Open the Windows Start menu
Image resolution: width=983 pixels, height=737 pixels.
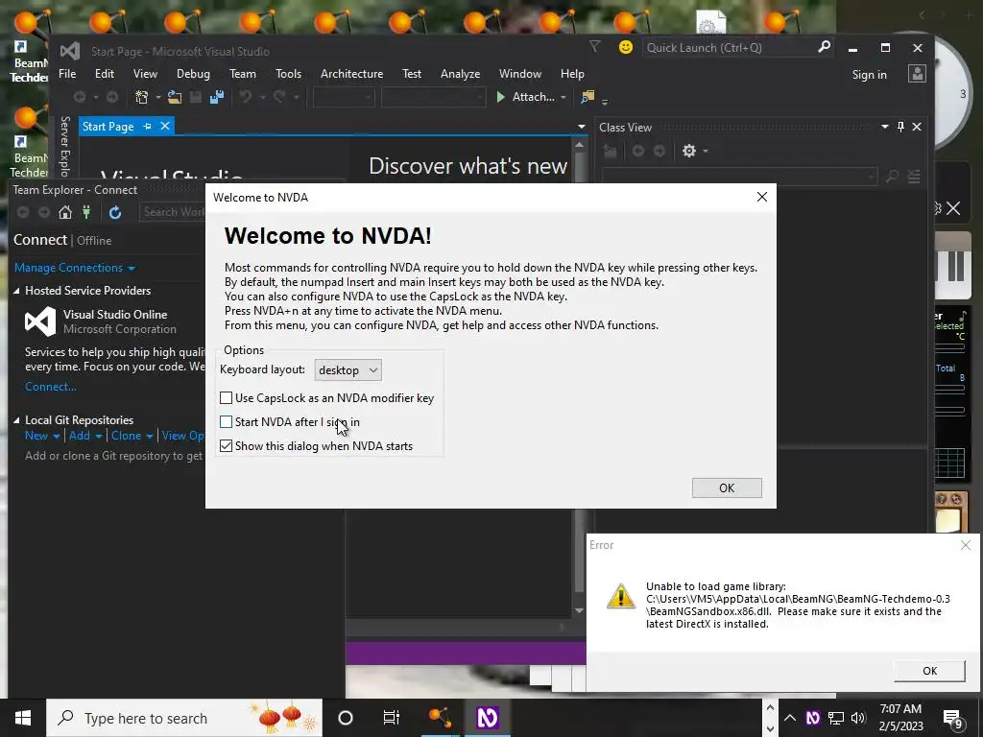point(23,718)
